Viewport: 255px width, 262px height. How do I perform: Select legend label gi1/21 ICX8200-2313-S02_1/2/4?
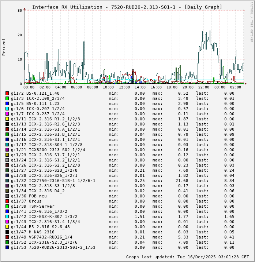pos(48,150)
